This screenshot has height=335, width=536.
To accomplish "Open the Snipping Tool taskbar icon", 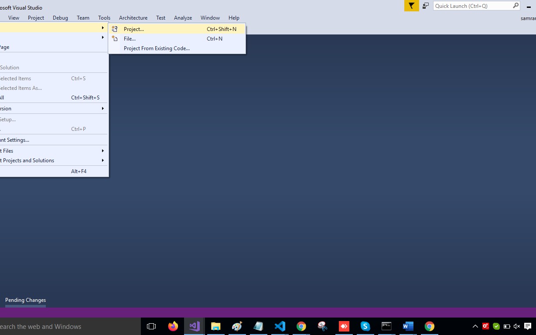I will (x=322, y=326).
